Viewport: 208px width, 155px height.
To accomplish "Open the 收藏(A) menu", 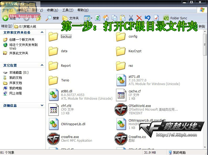I will pos(53,10).
